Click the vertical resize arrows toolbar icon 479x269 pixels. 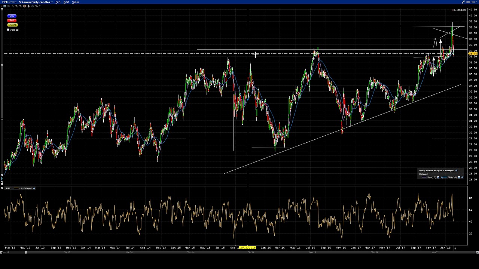pos(28,6)
